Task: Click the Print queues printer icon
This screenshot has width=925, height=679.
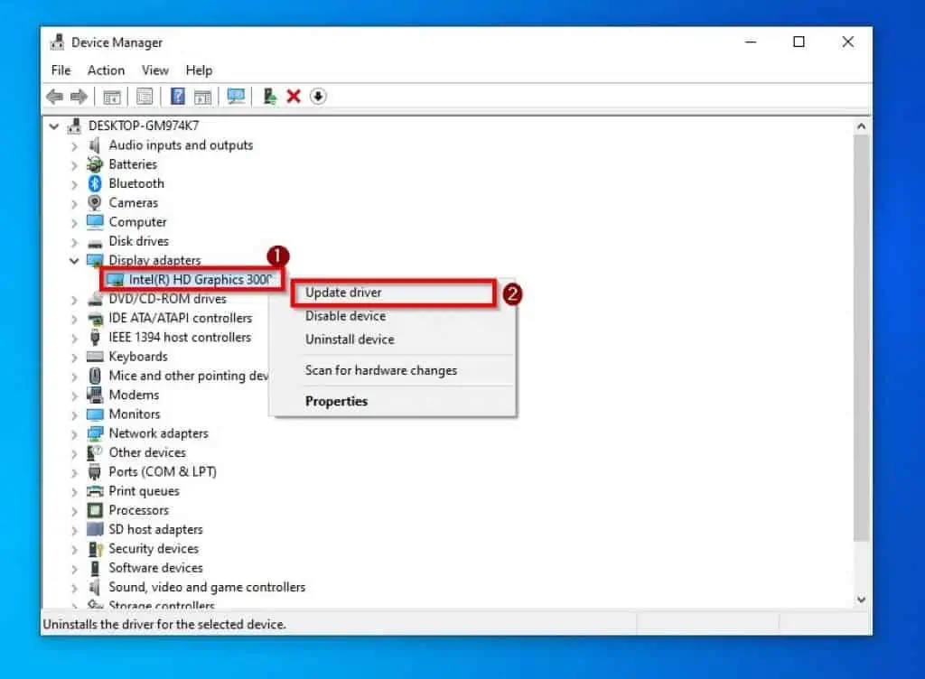Action: [95, 491]
